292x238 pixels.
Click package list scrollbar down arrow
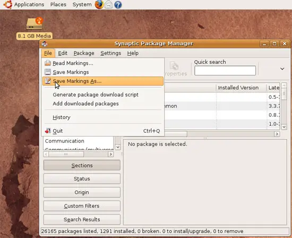pos(284,127)
